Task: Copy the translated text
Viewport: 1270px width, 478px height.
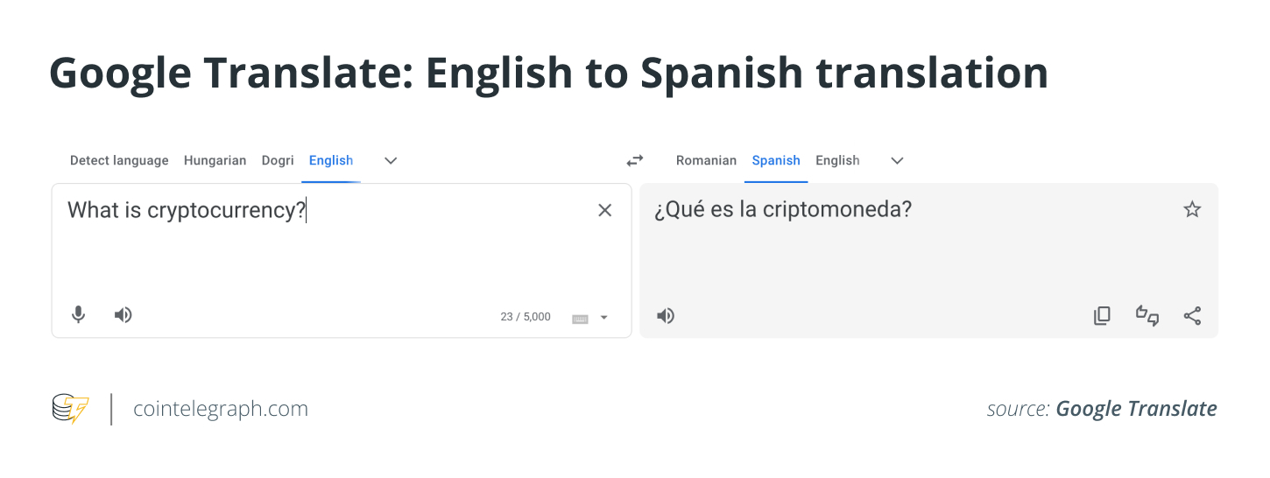Action: (x=1102, y=316)
